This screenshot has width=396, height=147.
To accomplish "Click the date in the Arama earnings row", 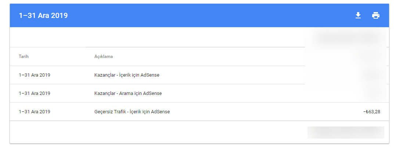I will tap(35, 93).
